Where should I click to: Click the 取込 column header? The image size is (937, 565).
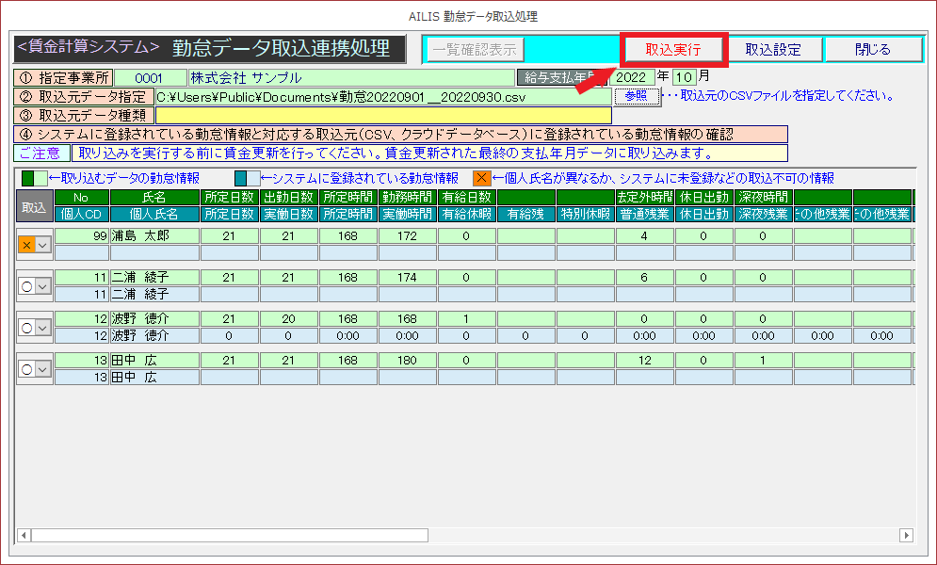(34, 205)
